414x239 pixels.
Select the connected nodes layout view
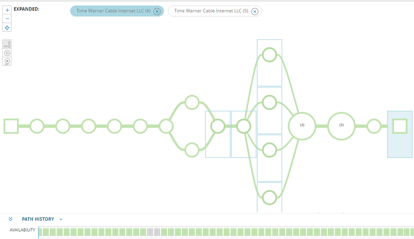[x=7, y=44]
